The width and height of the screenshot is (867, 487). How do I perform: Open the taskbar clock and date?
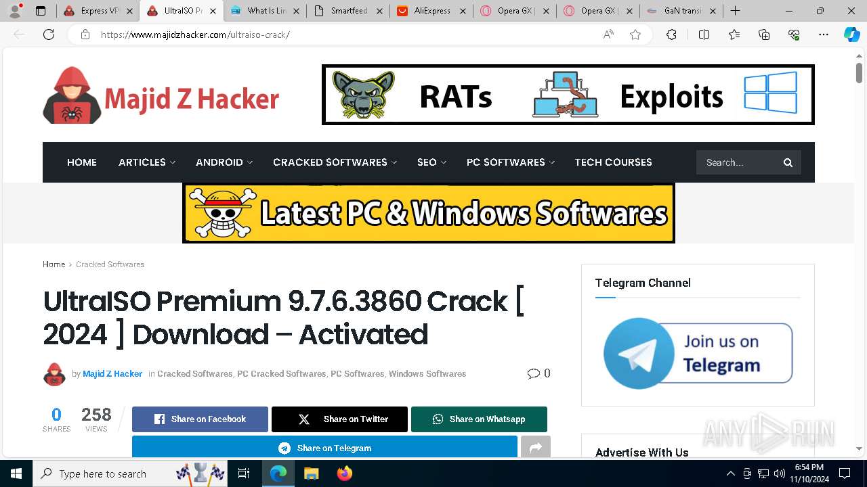tap(809, 473)
